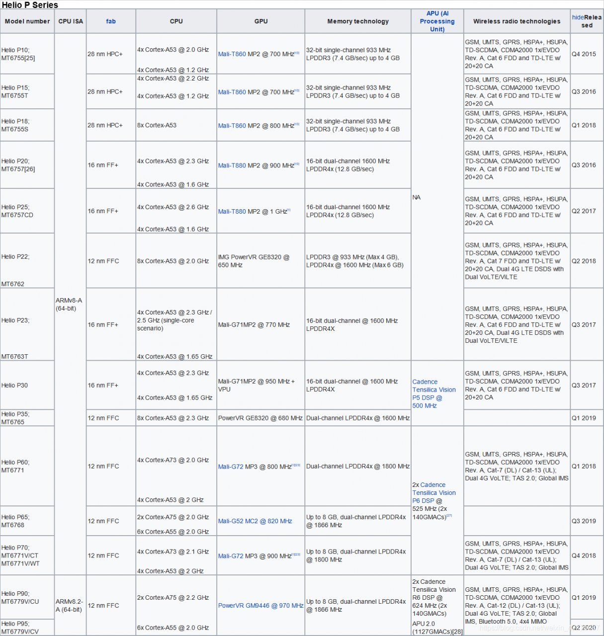Viewport: 604px width, 636px height.
Task: Click the 'ARMv8-A (64-bit)' CPU ISA cell
Action: click(70, 304)
